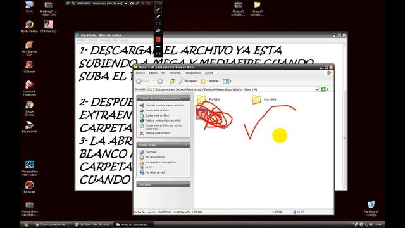This screenshot has width=405, height=228.
Task: Change the drawing line thickness
Action: [158, 47]
